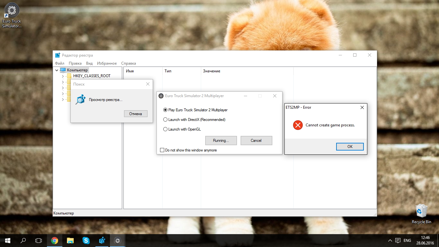The width and height of the screenshot is (439, 247).
Task: Click the Тип column header
Action: 182,71
